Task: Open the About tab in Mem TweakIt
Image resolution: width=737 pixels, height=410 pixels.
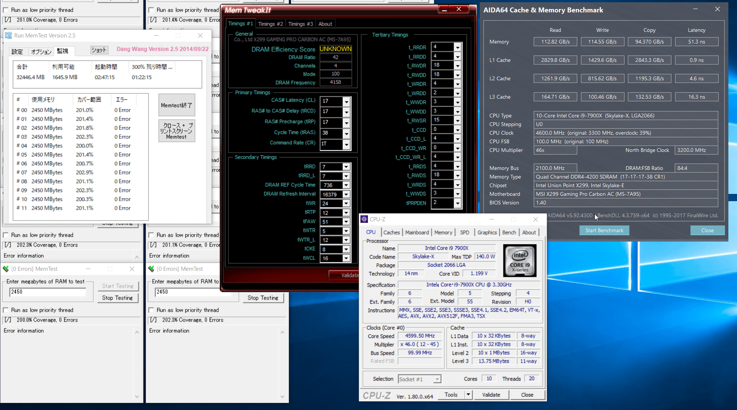Action: [x=325, y=24]
